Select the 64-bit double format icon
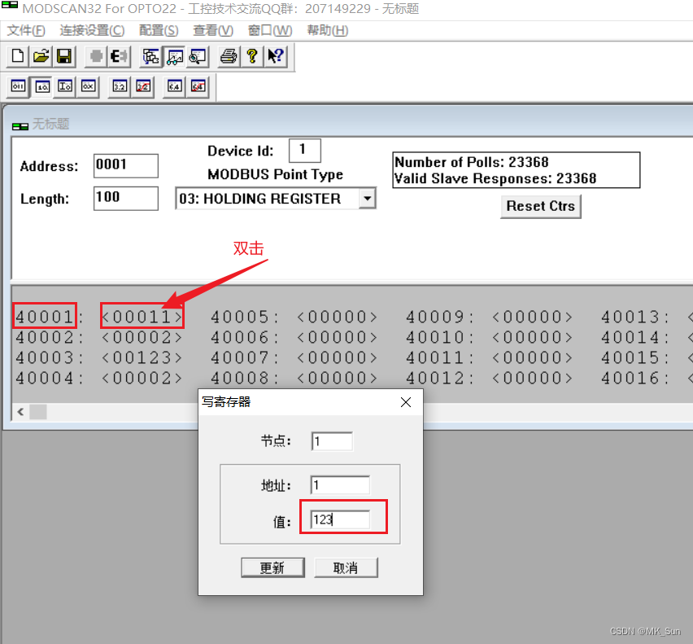Viewport: 693px width, 644px height. pyautogui.click(x=175, y=86)
